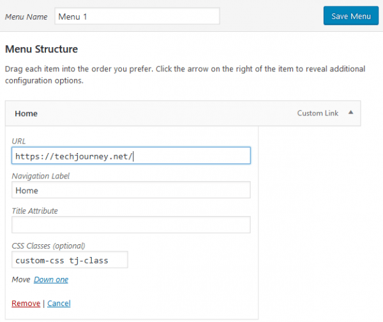Click the URL field label
Viewport: 383px width, 322px height.
(19, 142)
